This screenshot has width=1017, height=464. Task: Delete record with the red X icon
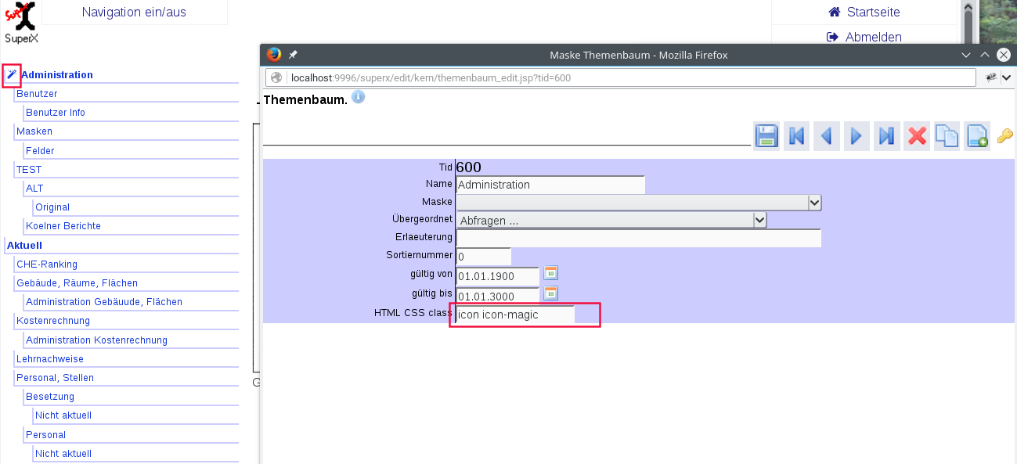[916, 136]
